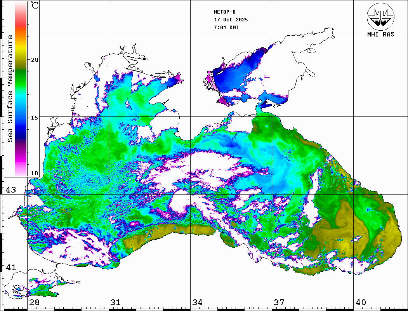Click the °C unit symbol above the scale
The image size is (408, 311).
click(x=35, y=6)
